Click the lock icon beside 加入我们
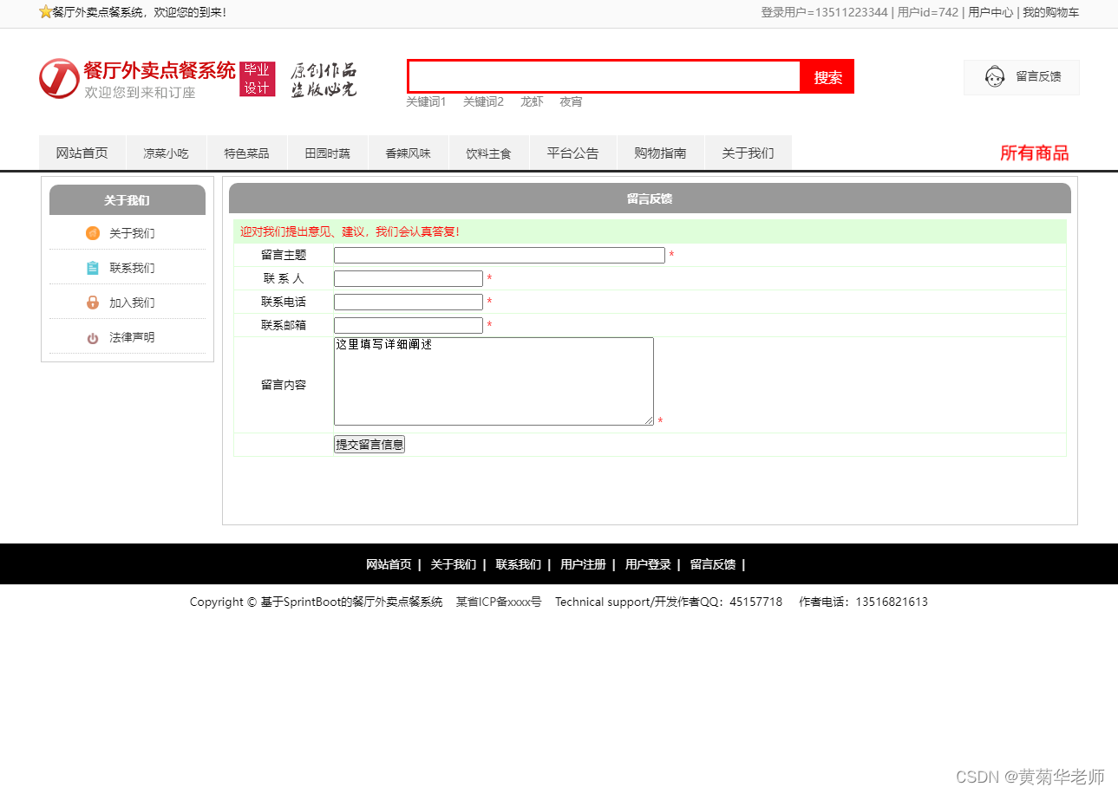Viewport: 1118px width, 794px height. [93, 303]
